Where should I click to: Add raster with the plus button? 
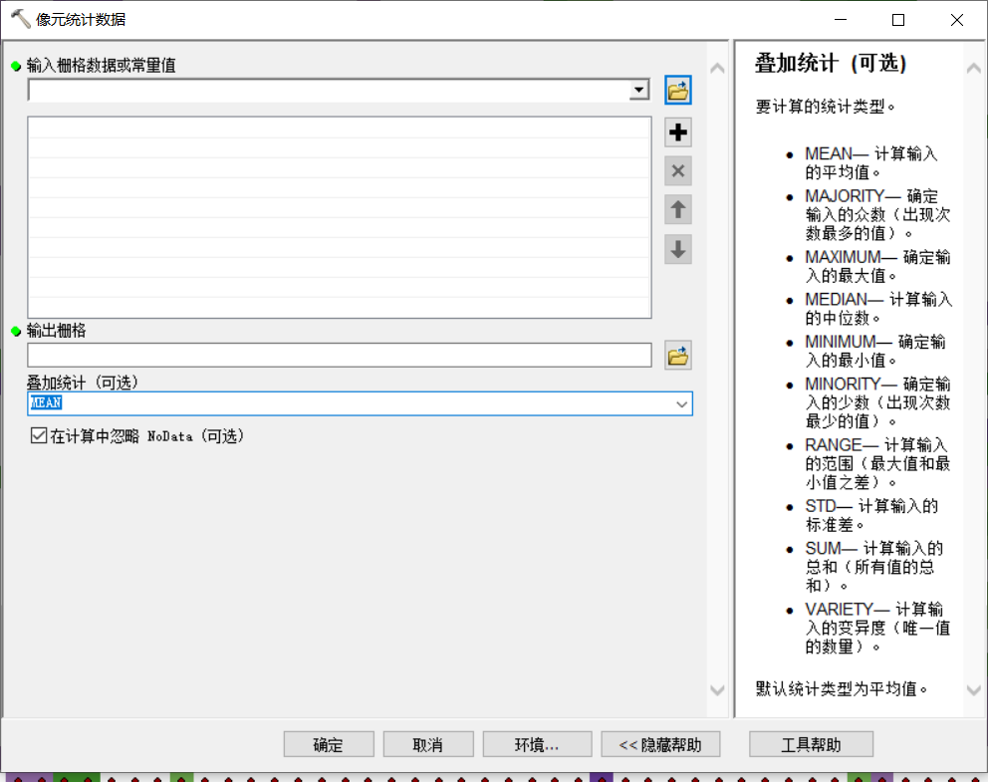pyautogui.click(x=678, y=132)
